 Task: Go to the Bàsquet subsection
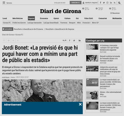72,23
